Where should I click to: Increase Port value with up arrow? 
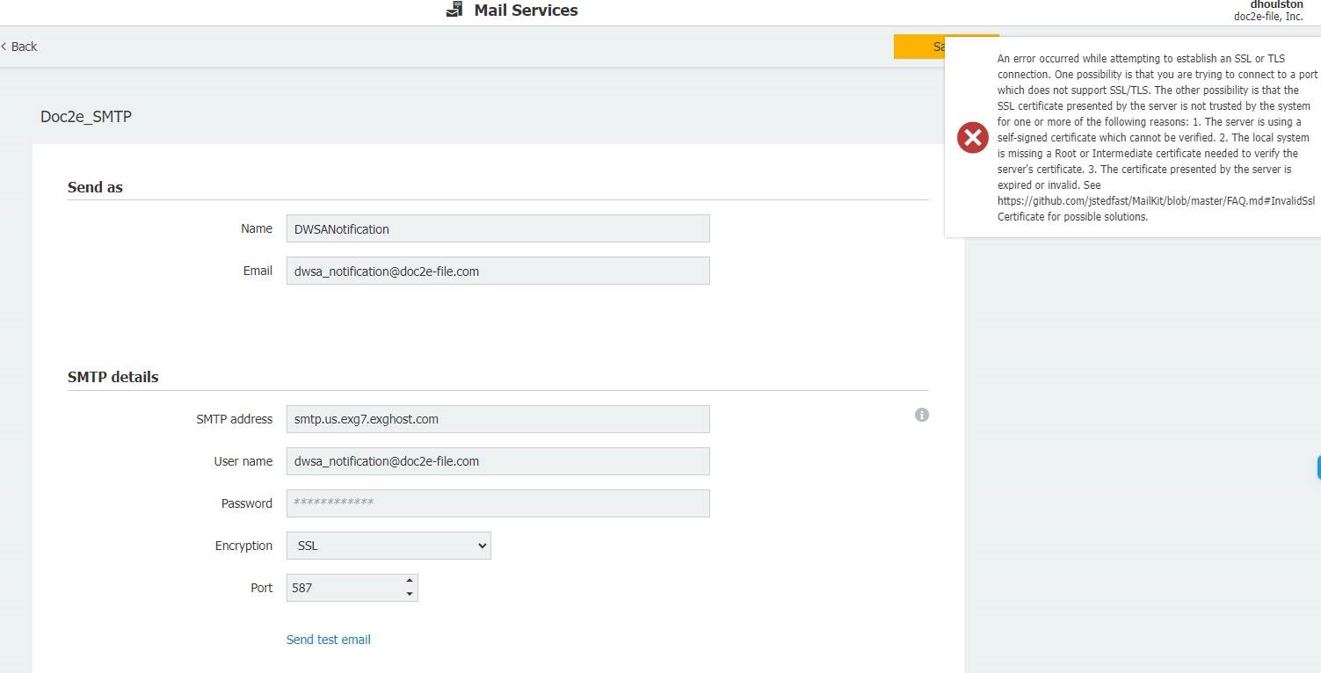coord(409,581)
